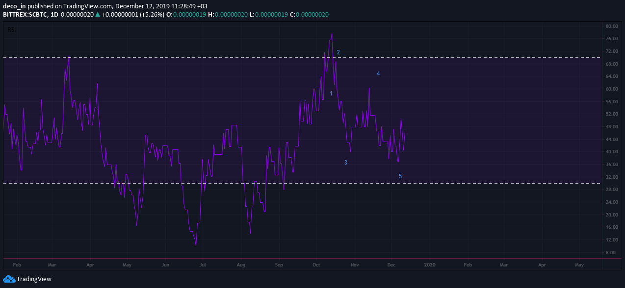Click the 28.00 scale value
The width and height of the screenshot is (625, 288).
pos(611,190)
